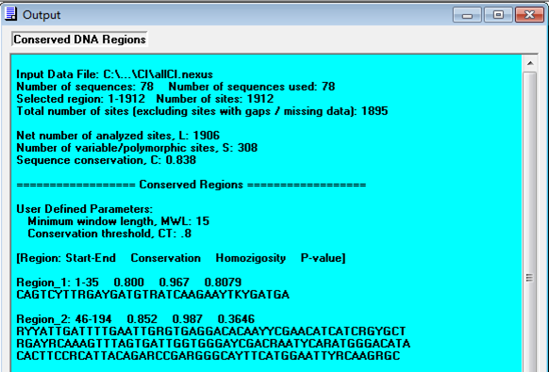This screenshot has height=372, width=549.
Task: Click the Region_1 sequence starting CAGTCYTT
Action: coord(153,295)
